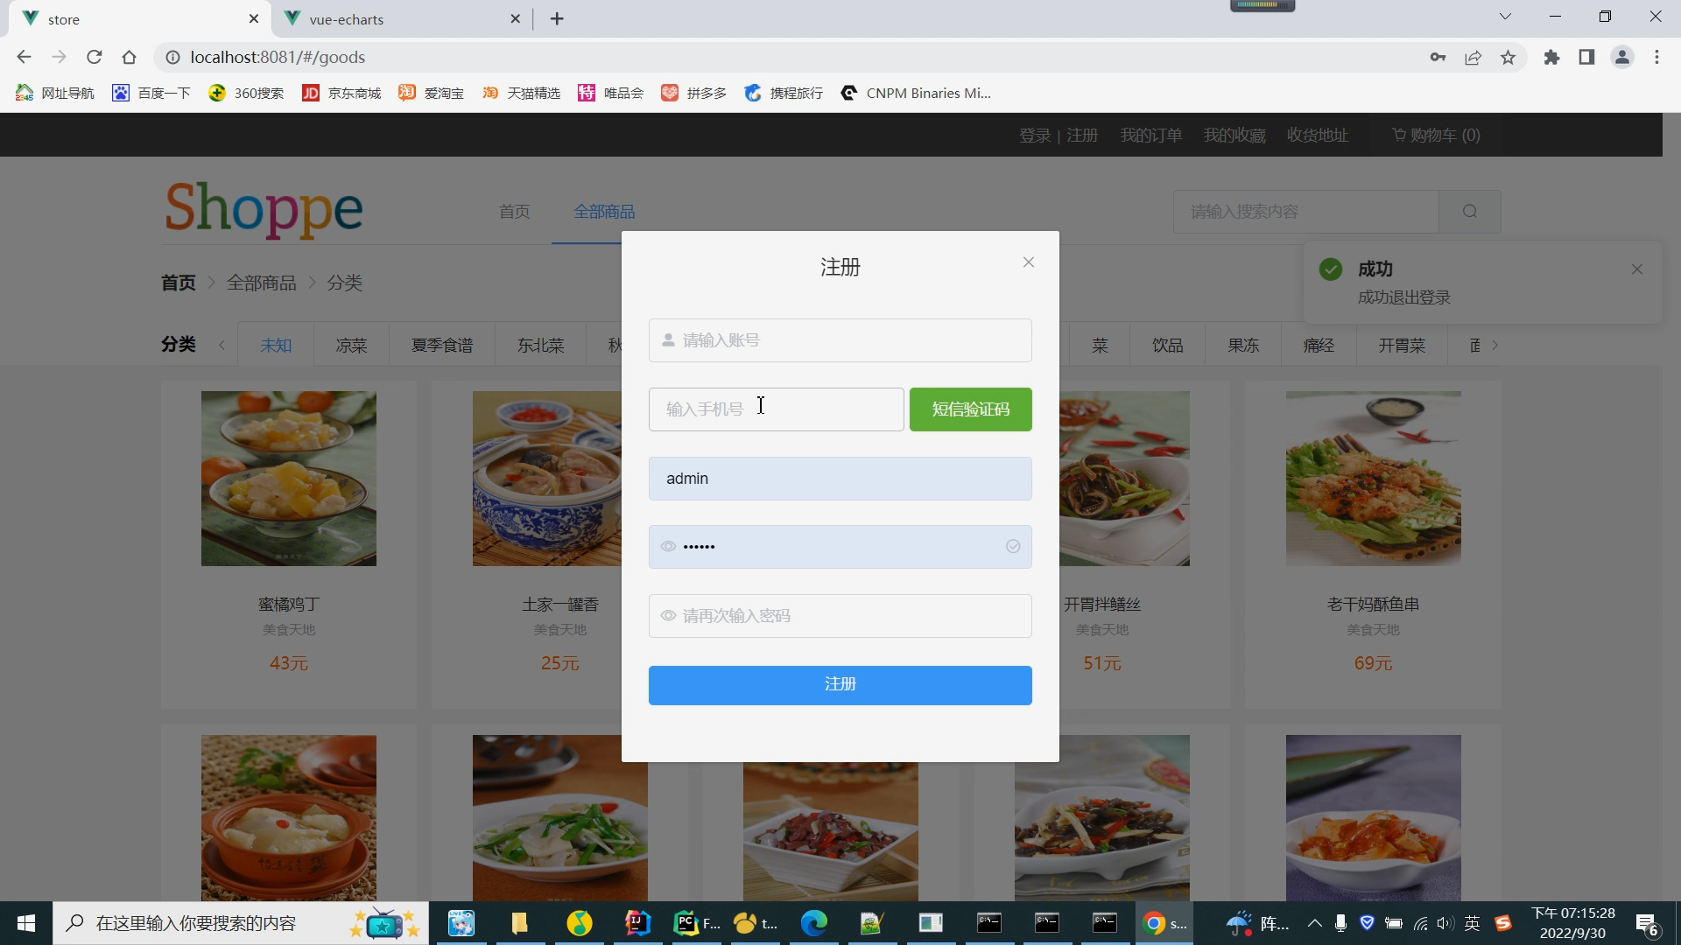Image resolution: width=1681 pixels, height=945 pixels.
Task: Open Microsoft Edge from the taskbar
Action: (x=814, y=923)
